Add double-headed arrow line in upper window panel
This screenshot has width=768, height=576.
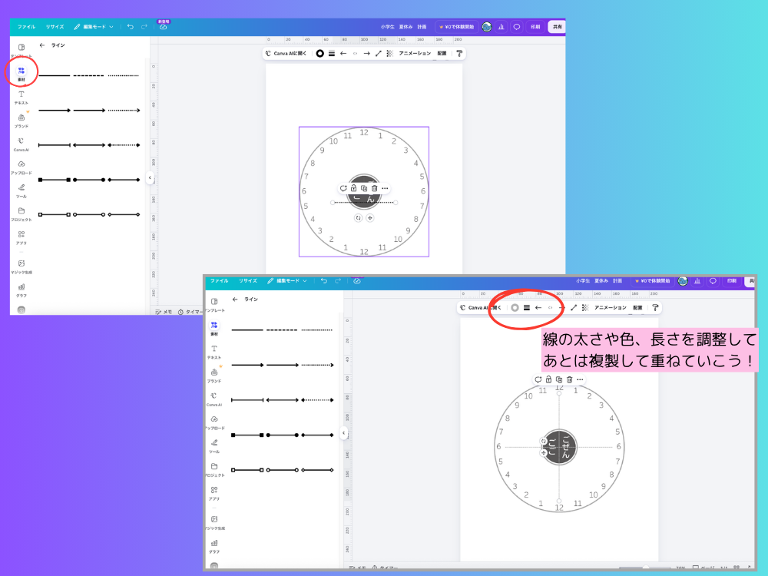coord(88,145)
